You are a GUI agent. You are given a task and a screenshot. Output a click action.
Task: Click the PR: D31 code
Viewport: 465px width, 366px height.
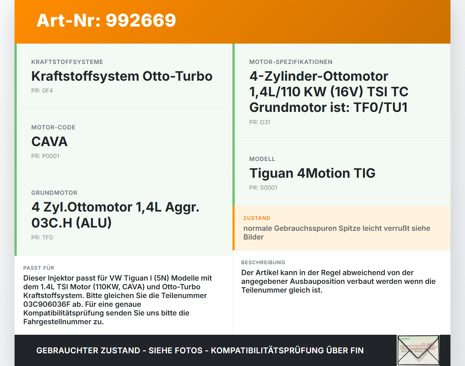pos(260,122)
